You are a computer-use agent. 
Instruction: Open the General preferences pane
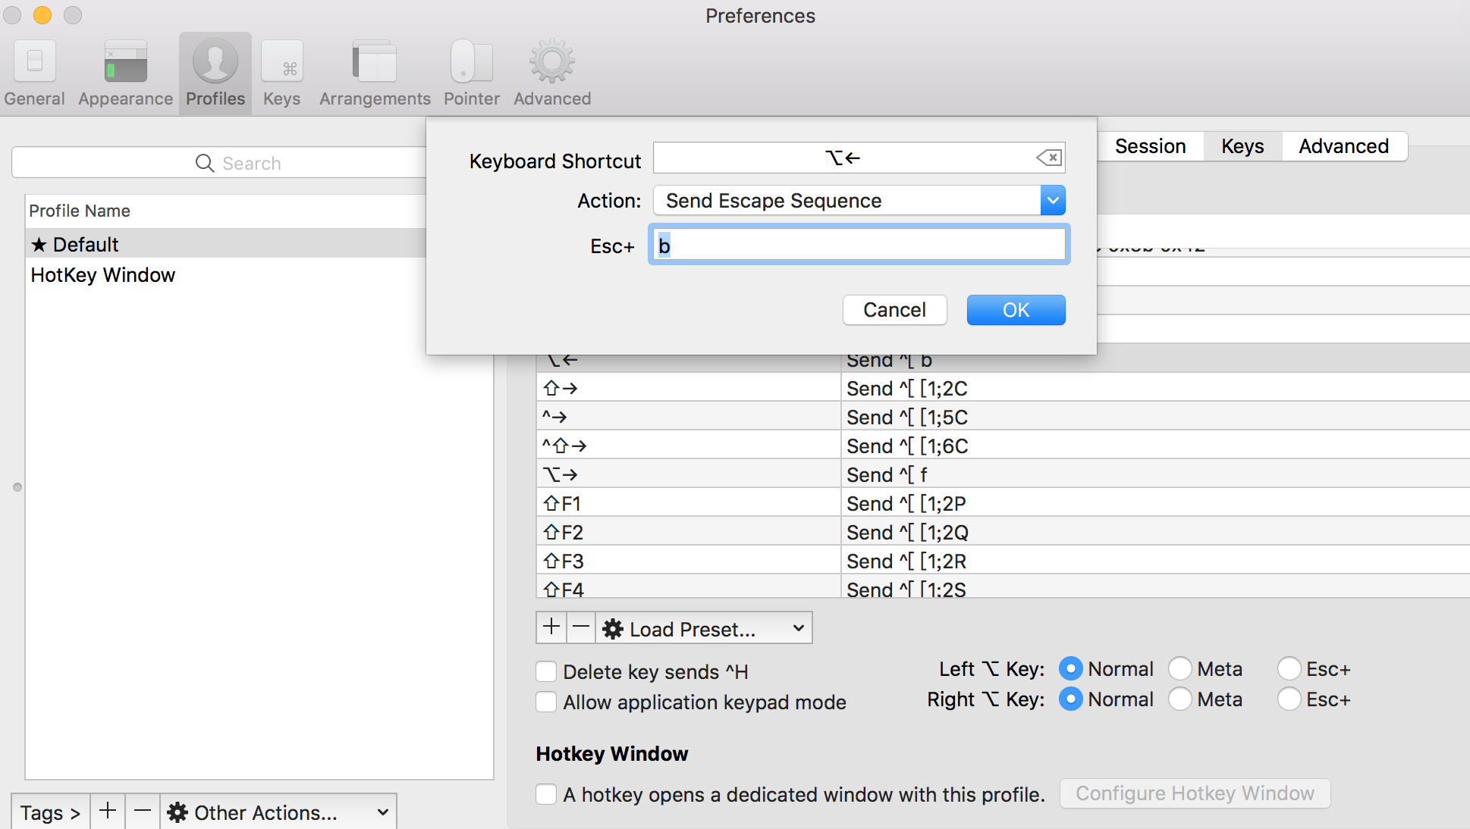(34, 74)
